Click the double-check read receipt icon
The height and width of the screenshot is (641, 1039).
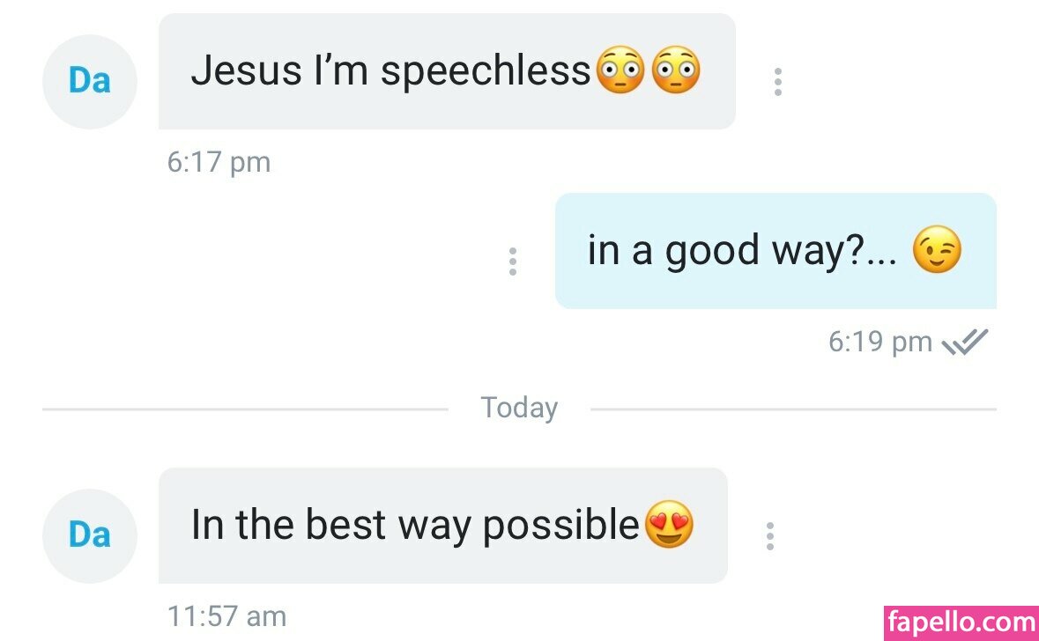click(966, 342)
